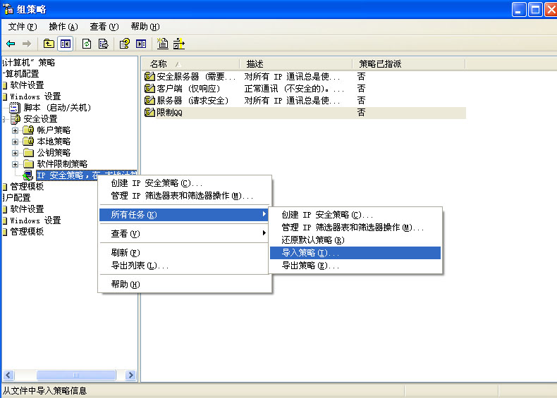
Task: Choose 管理 IP 筛选器表 in the submenu
Action: point(355,228)
